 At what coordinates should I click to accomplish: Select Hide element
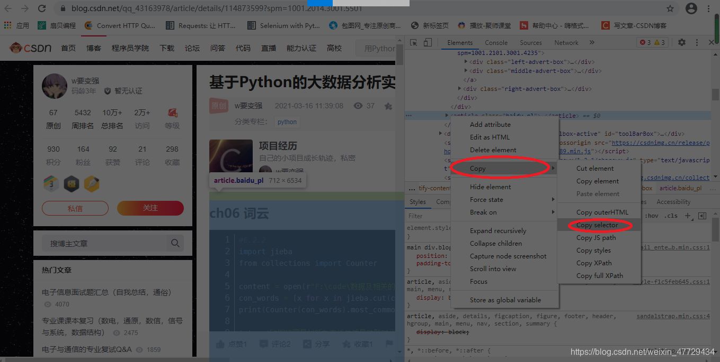coord(505,187)
